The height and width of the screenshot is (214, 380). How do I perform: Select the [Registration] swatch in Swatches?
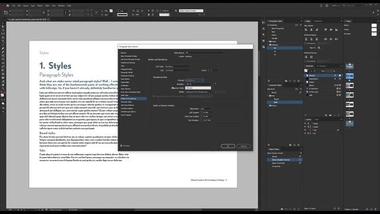[x=313, y=79]
